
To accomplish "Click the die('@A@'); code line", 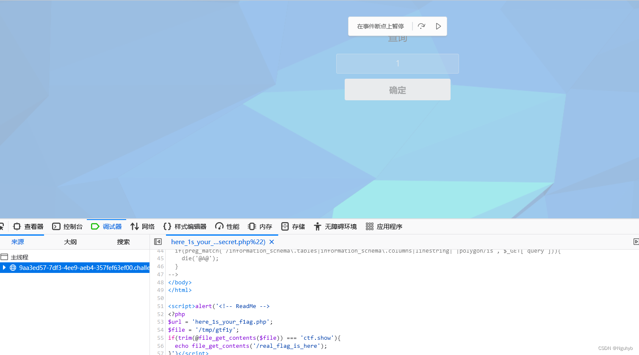I will pos(200,259).
